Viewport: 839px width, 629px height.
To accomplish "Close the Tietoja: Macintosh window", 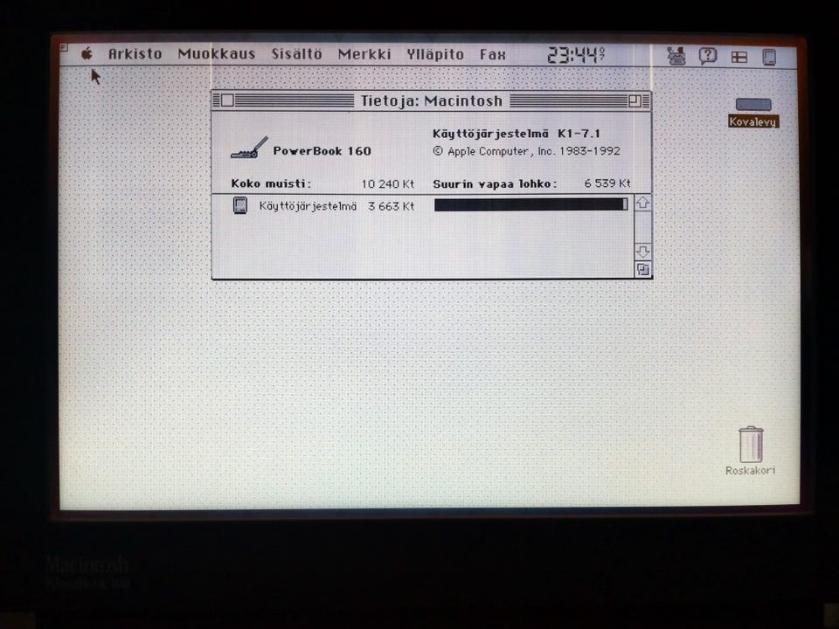I will click(x=227, y=100).
